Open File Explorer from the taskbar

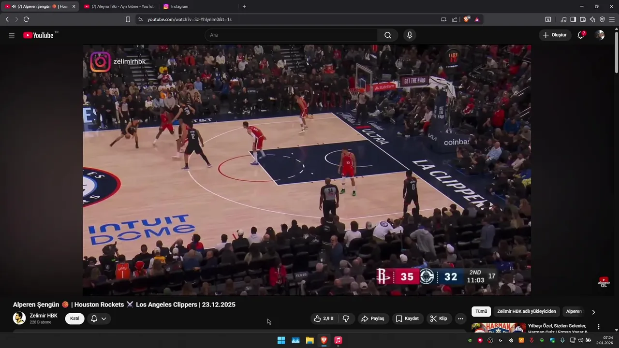click(x=309, y=340)
